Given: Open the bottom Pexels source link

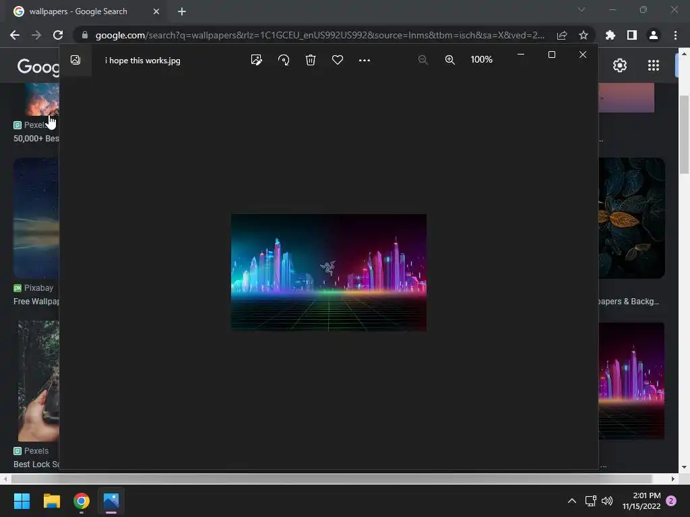Looking at the screenshot, I should point(31,450).
